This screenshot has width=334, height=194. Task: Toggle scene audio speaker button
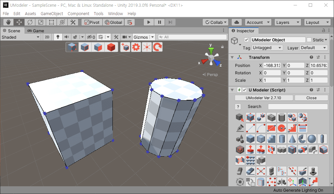tap(67, 37)
